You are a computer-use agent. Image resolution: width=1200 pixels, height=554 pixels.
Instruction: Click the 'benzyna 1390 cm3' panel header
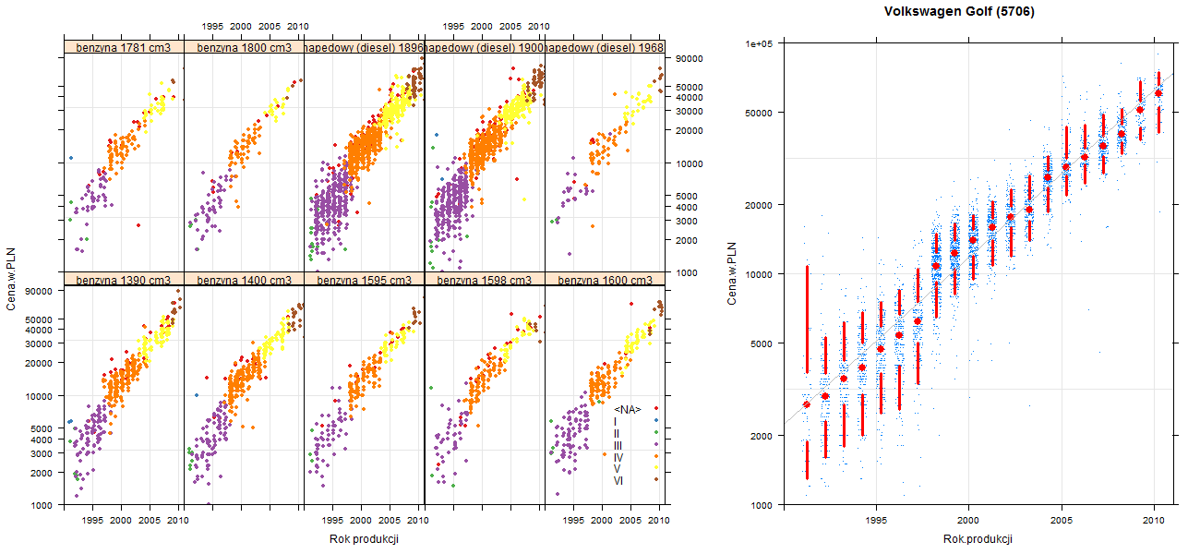pos(124,280)
